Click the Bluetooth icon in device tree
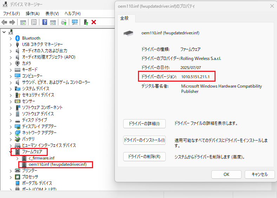 coord(18,38)
